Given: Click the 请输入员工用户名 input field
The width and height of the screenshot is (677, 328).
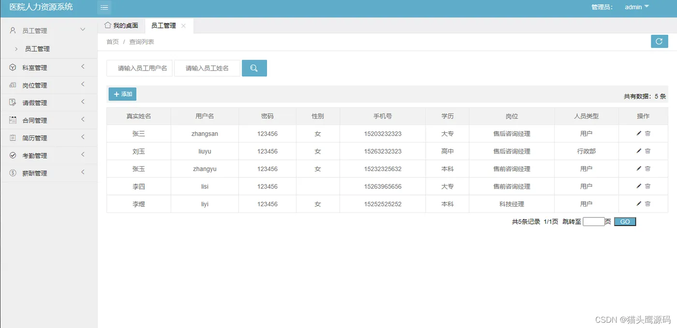Looking at the screenshot, I should tap(139, 68).
